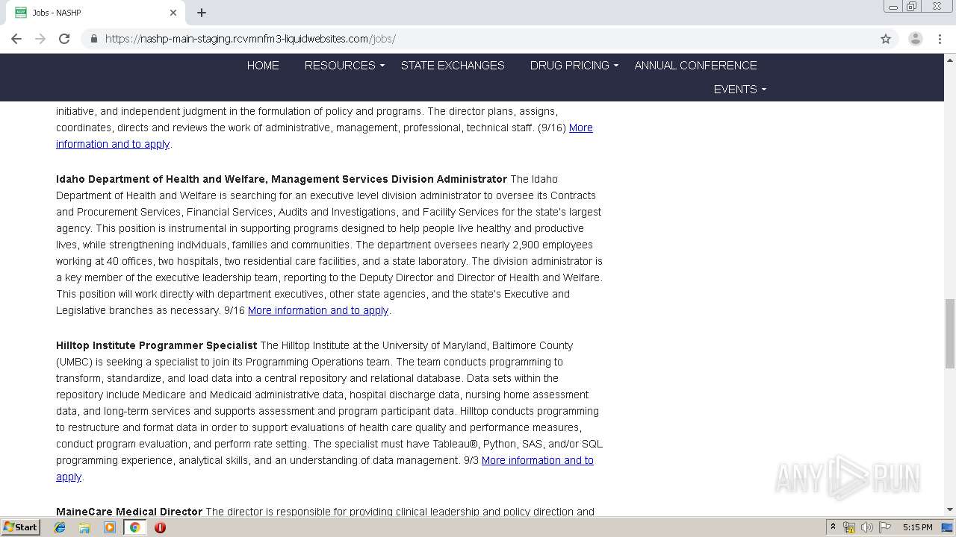This screenshot has height=537, width=956.
Task: Open the media player taskbar icon
Action: (x=110, y=527)
